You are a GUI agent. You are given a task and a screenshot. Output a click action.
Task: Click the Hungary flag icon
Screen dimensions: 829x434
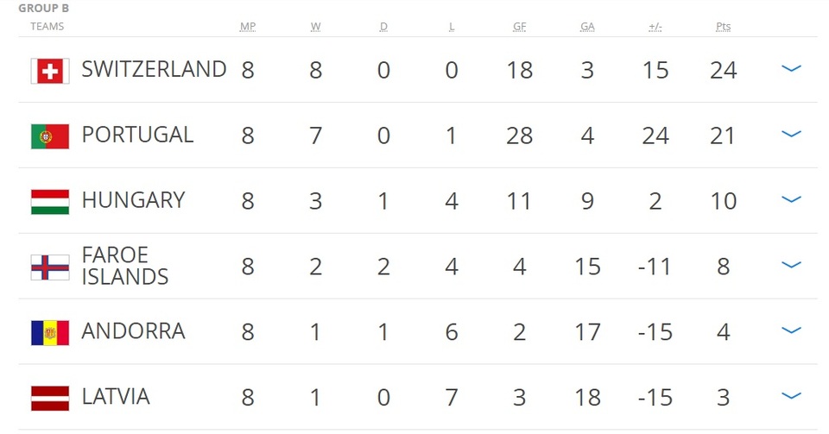(x=50, y=202)
